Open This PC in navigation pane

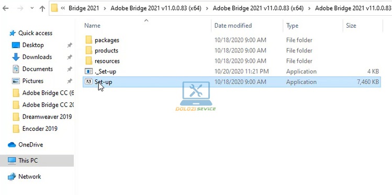(x=28, y=160)
